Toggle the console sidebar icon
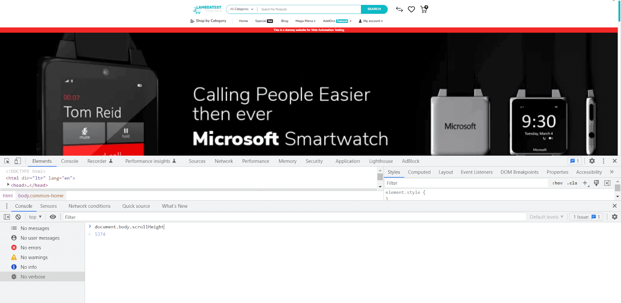The image size is (621, 303). click(x=7, y=217)
